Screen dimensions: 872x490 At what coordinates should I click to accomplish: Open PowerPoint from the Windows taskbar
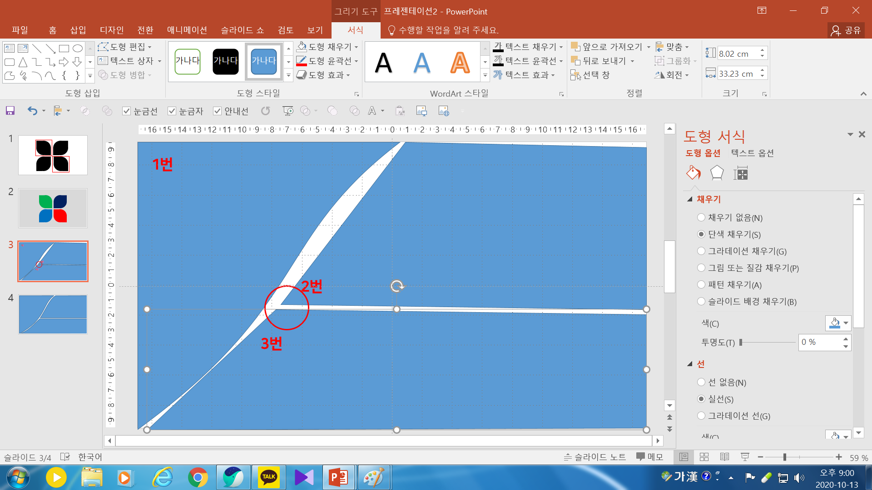pos(338,477)
